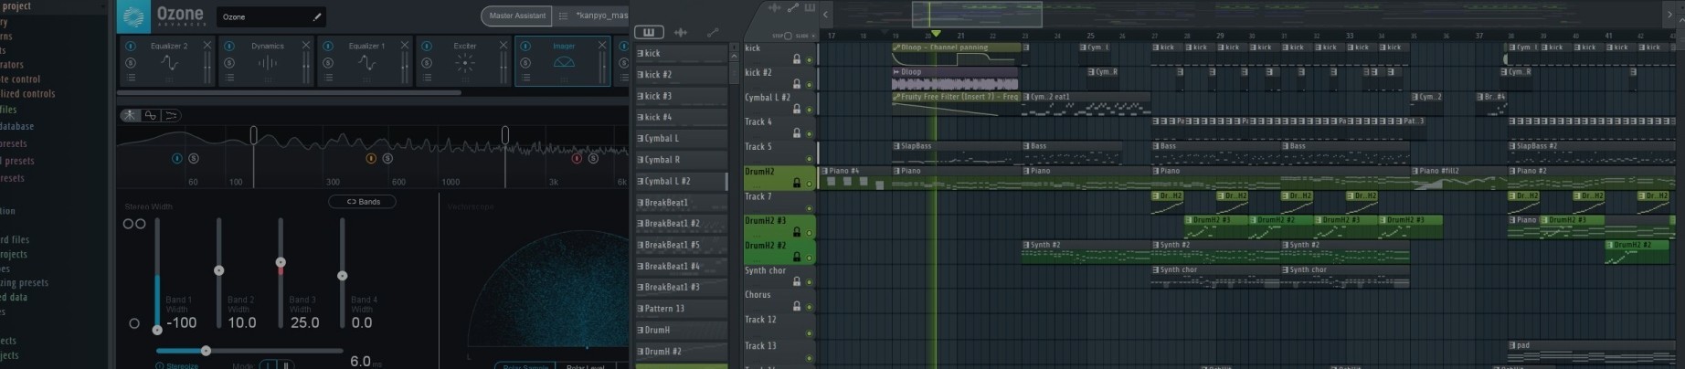The height and width of the screenshot is (369, 1685).
Task: Remove the Imager module
Action: point(602,45)
